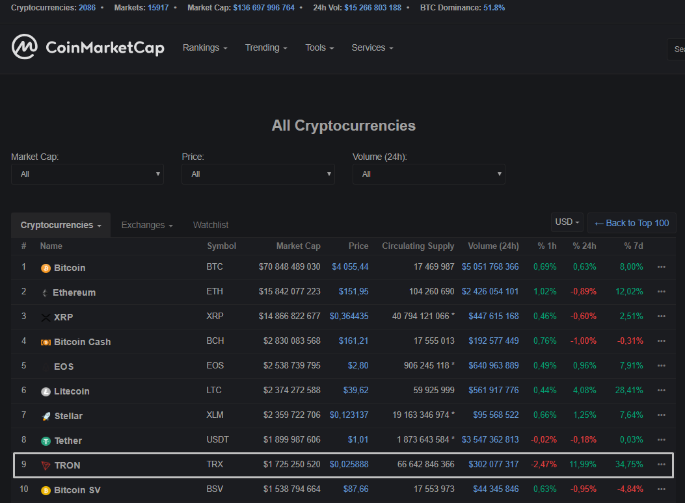Click the Back to Top 100 button
The width and height of the screenshot is (685, 503).
coord(631,222)
